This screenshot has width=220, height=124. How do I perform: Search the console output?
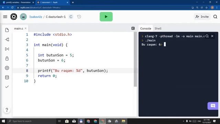[207, 36]
